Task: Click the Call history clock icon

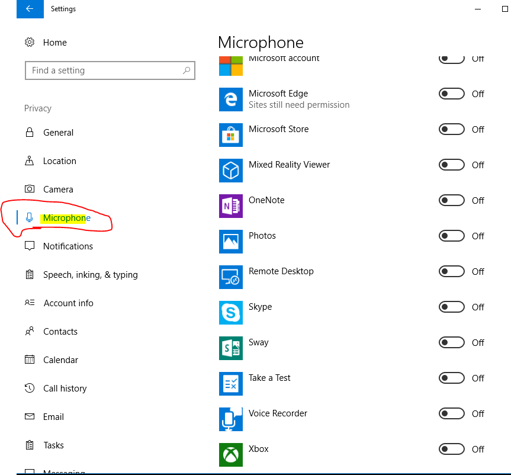Action: tap(30, 388)
